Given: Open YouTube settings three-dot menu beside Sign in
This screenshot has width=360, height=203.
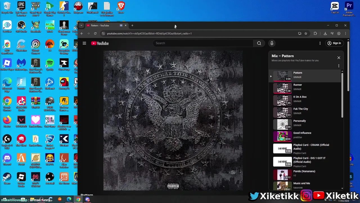Looking at the screenshot, I should (x=320, y=43).
